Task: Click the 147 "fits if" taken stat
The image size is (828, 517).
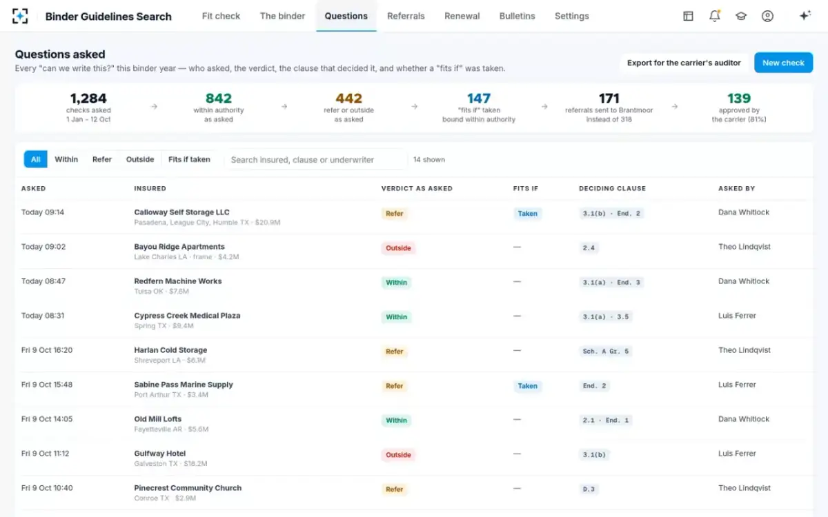Action: [479, 107]
